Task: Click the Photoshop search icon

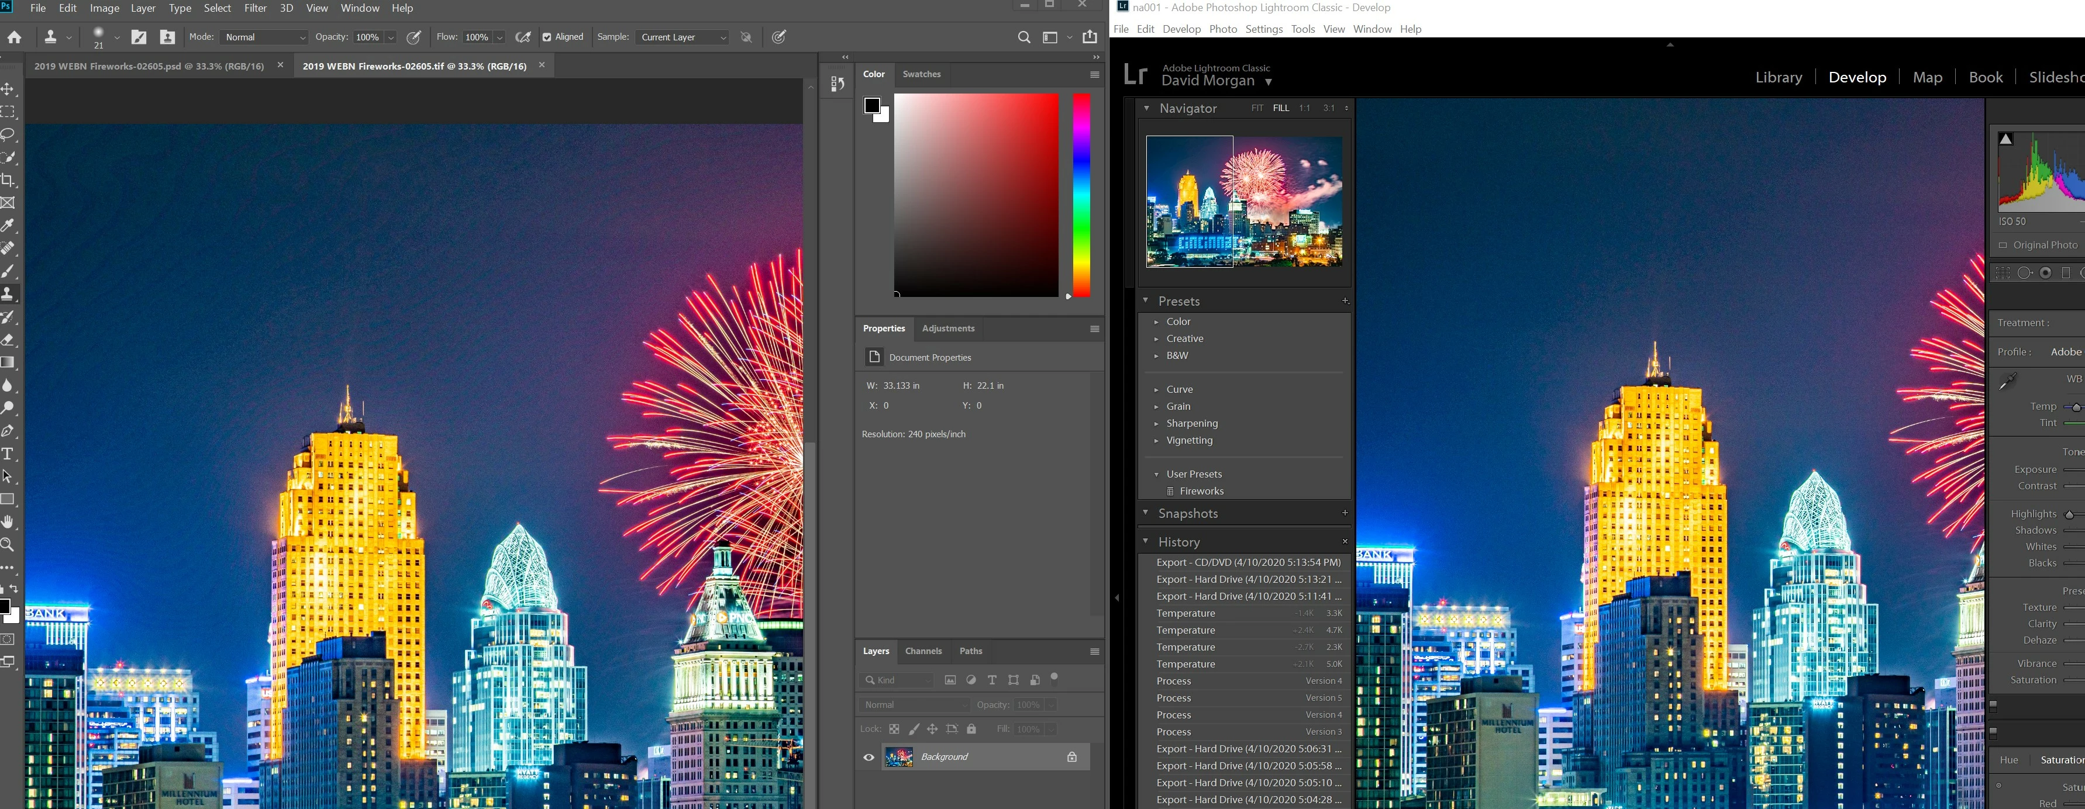Action: tap(1024, 37)
